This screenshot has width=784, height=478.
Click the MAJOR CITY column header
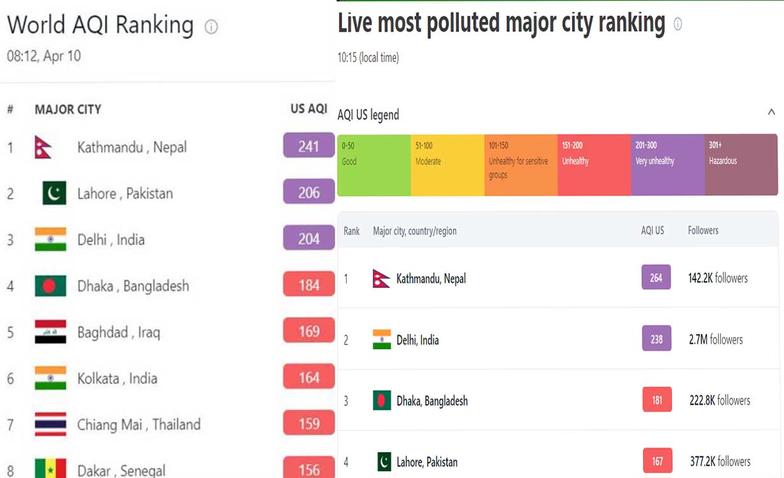coord(68,110)
